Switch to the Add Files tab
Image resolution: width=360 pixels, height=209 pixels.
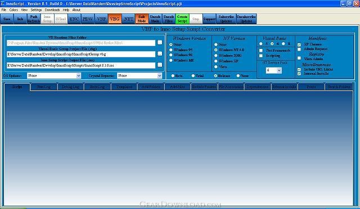[178, 87]
